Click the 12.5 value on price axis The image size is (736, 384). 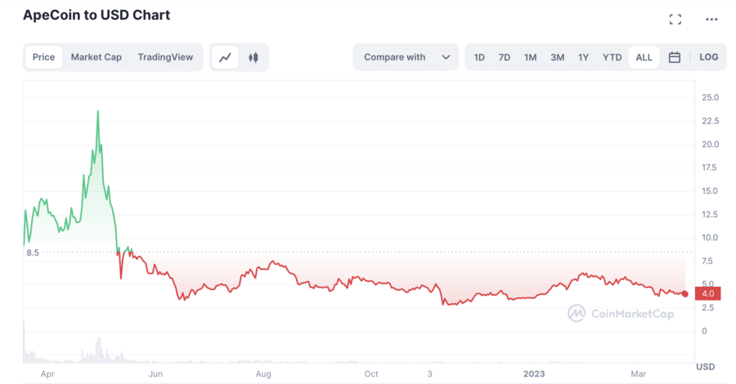coord(710,214)
